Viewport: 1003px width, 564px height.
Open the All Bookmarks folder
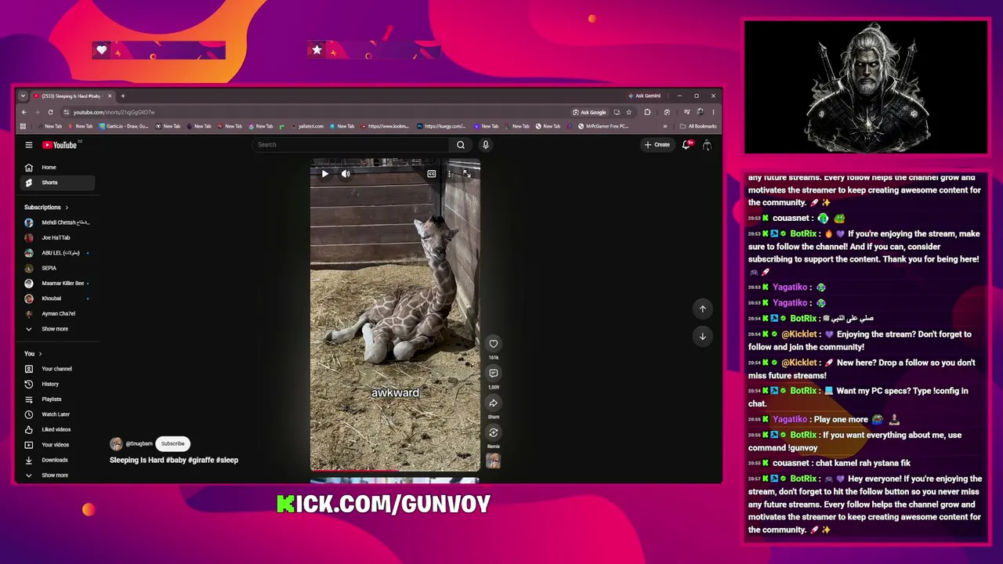pyautogui.click(x=699, y=126)
